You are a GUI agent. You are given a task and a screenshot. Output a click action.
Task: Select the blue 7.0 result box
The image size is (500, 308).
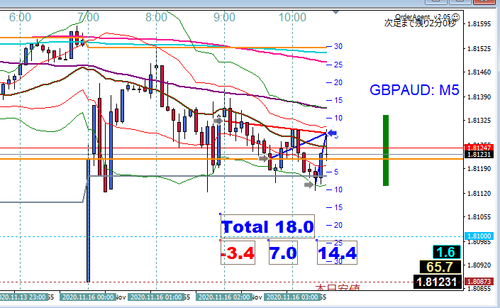point(283,253)
